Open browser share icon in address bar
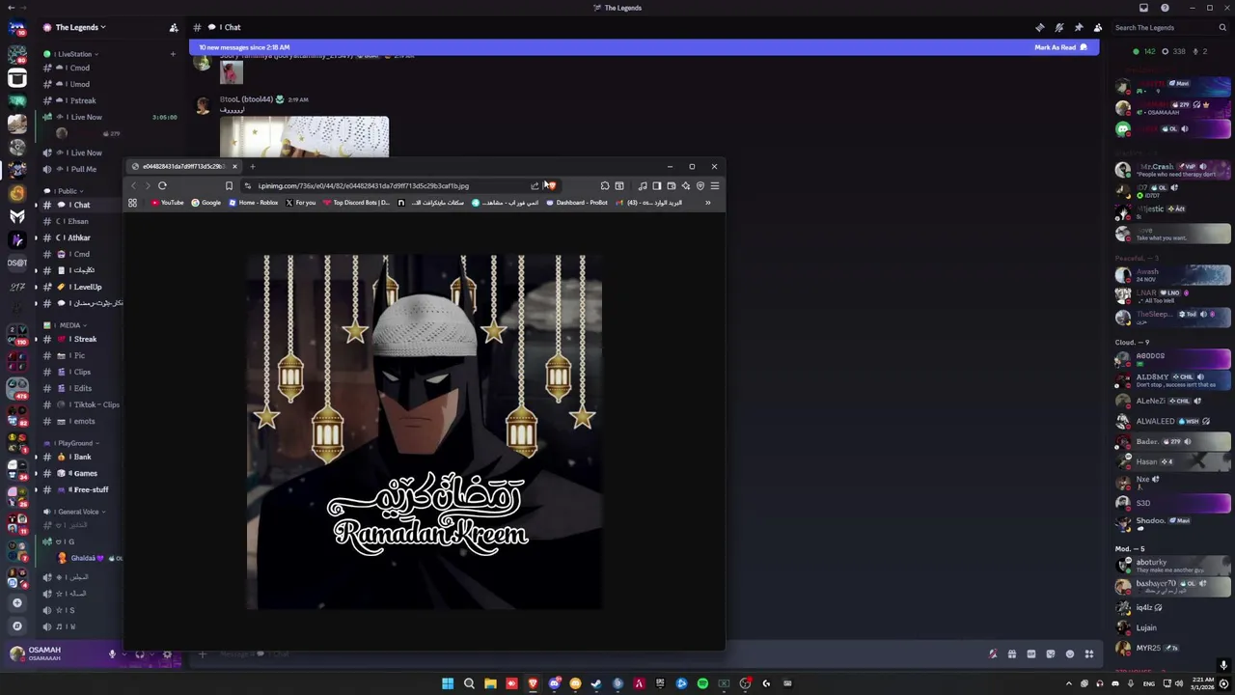The width and height of the screenshot is (1235, 695). tap(535, 185)
